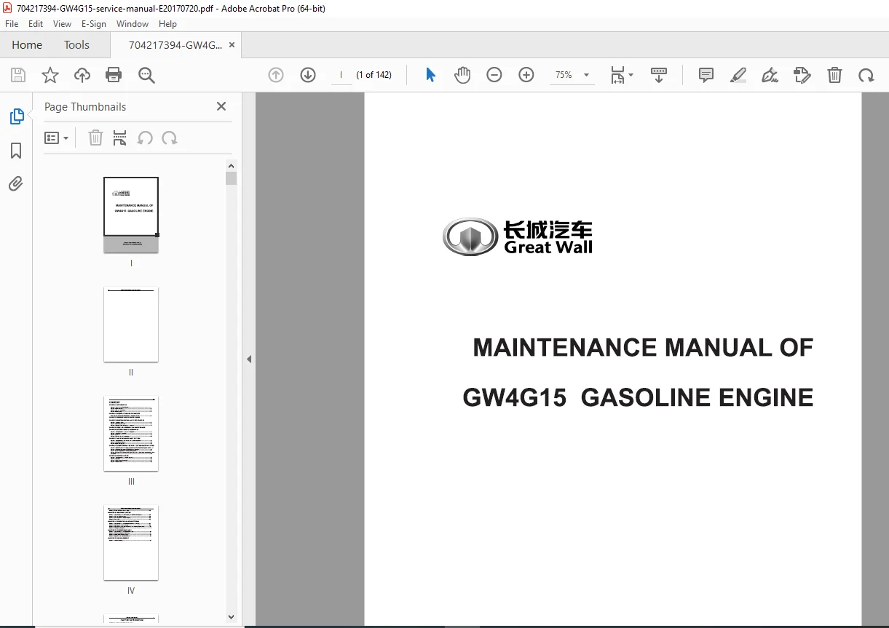889x628 pixels.
Task: Open the Sign document pen tool
Action: click(x=770, y=75)
